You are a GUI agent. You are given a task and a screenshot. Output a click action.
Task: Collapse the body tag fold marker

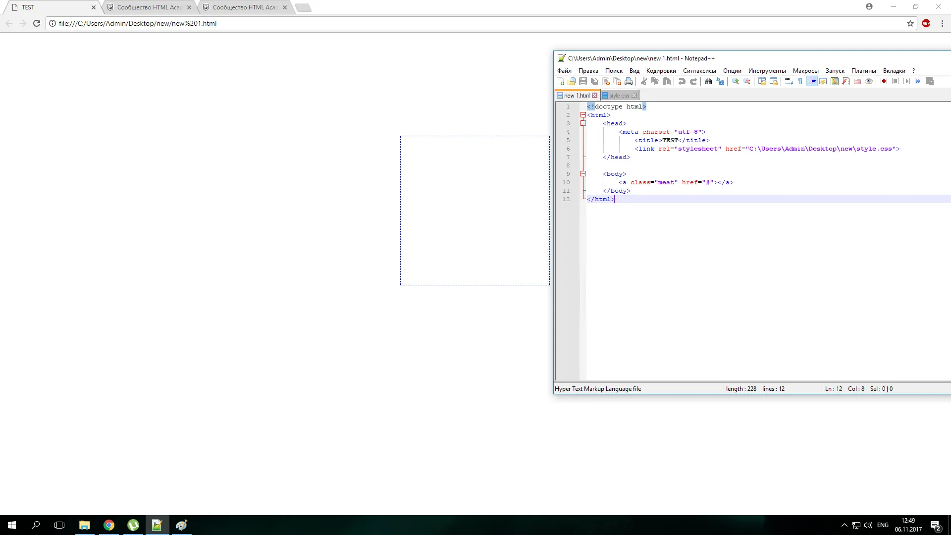point(583,174)
